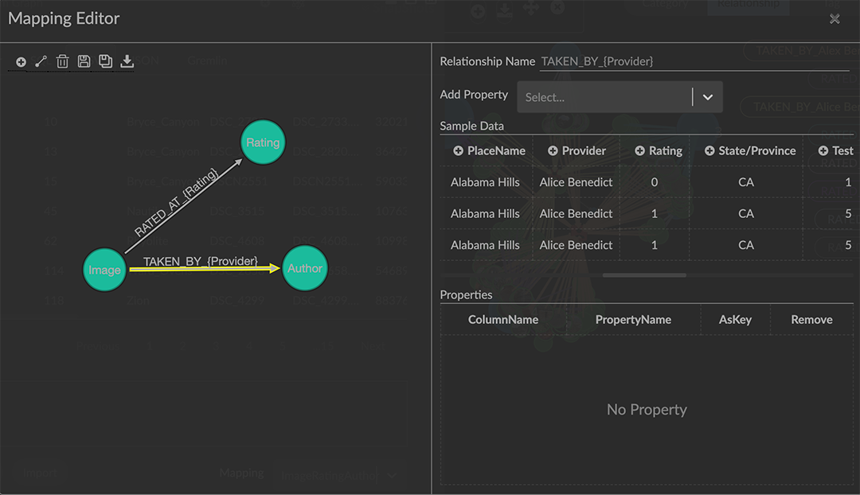Select the Rating node in graph

[x=263, y=142]
